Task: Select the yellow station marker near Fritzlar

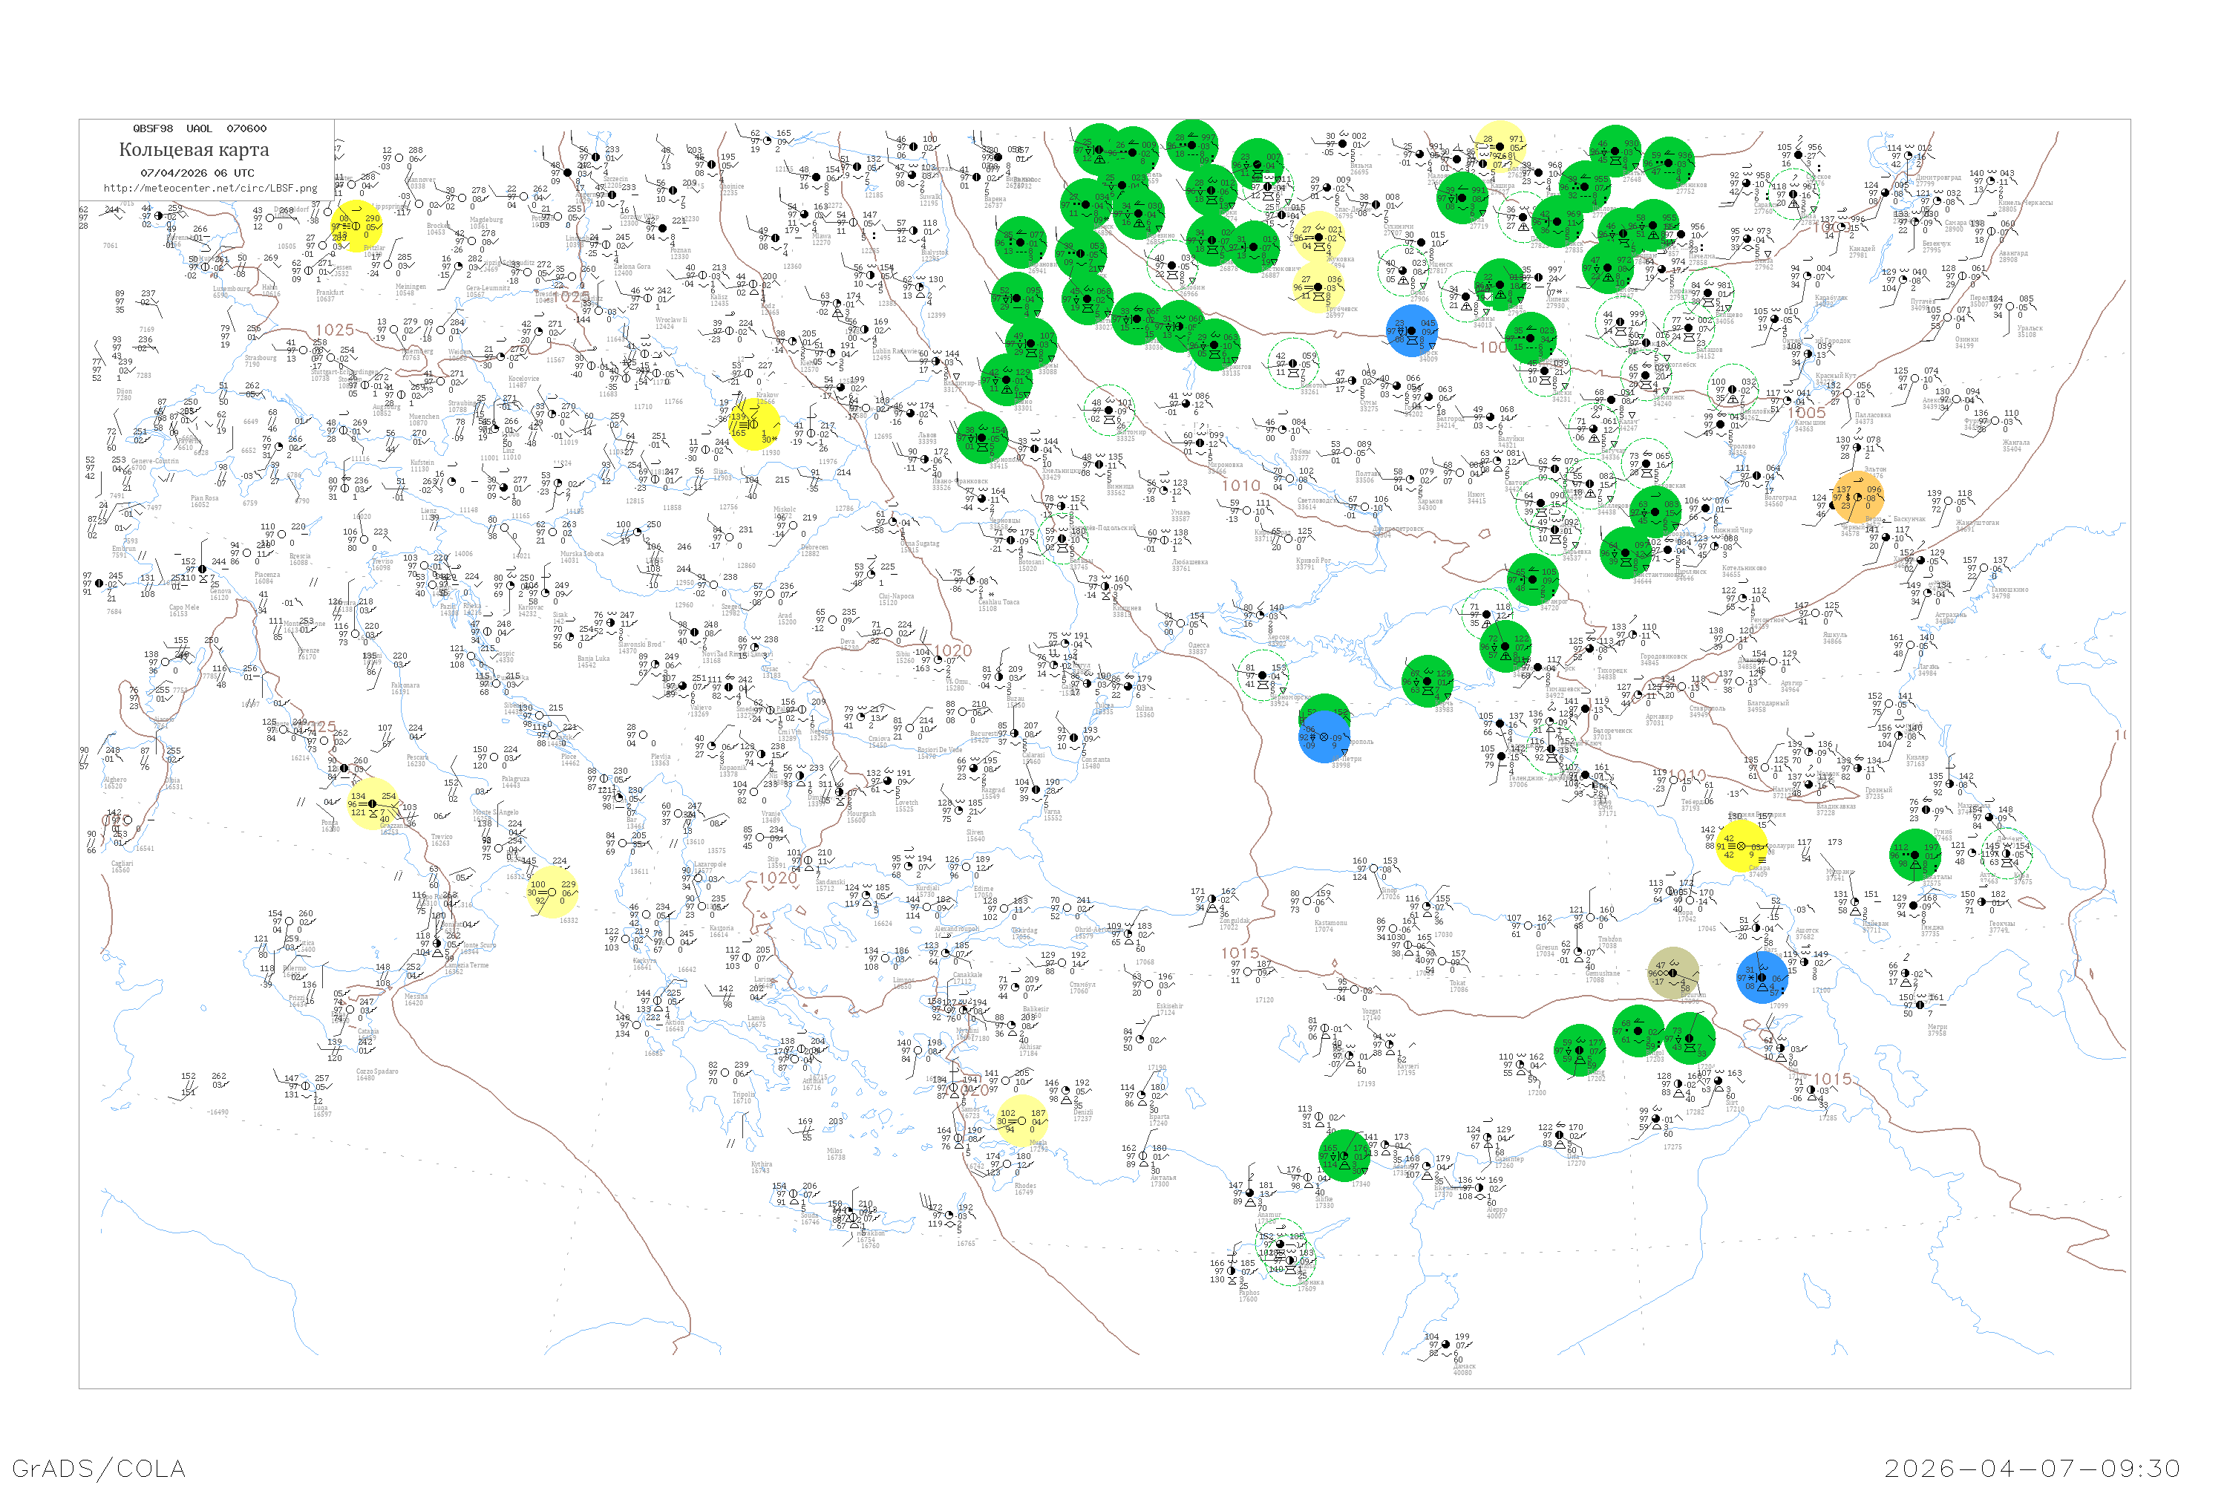Action: [357, 226]
